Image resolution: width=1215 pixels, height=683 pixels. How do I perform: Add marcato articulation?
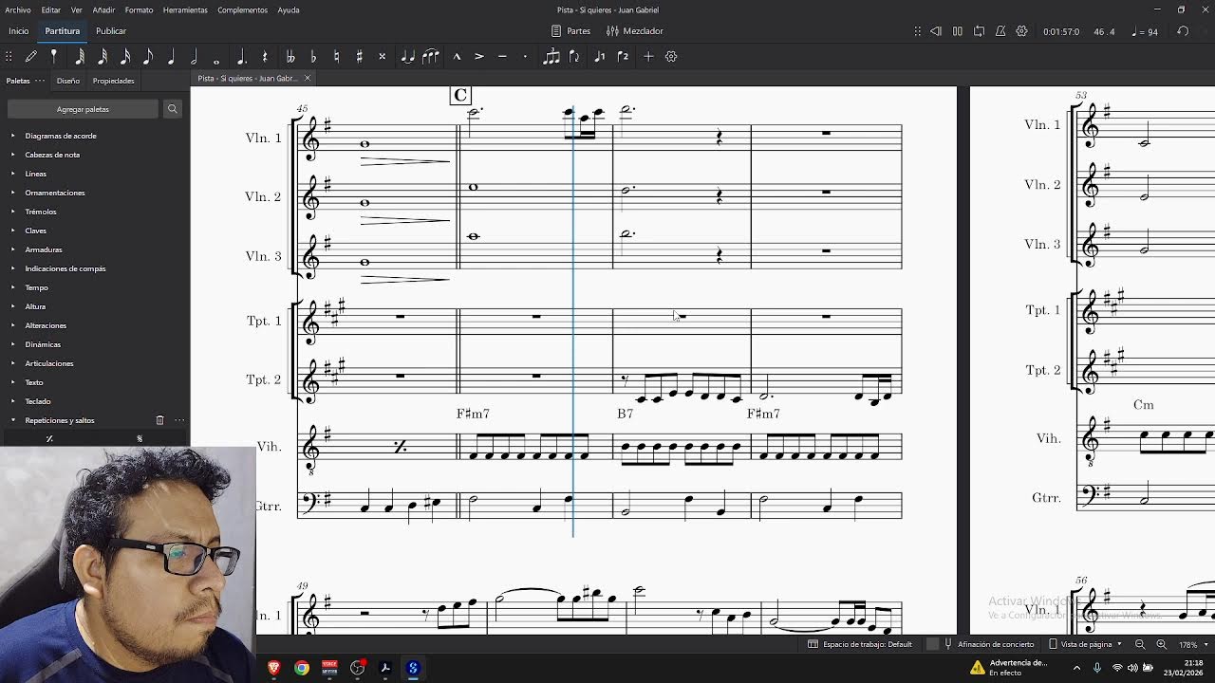click(457, 57)
